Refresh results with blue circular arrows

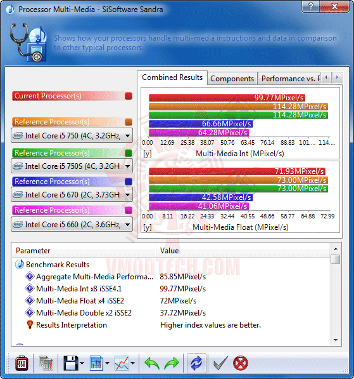pos(196,363)
